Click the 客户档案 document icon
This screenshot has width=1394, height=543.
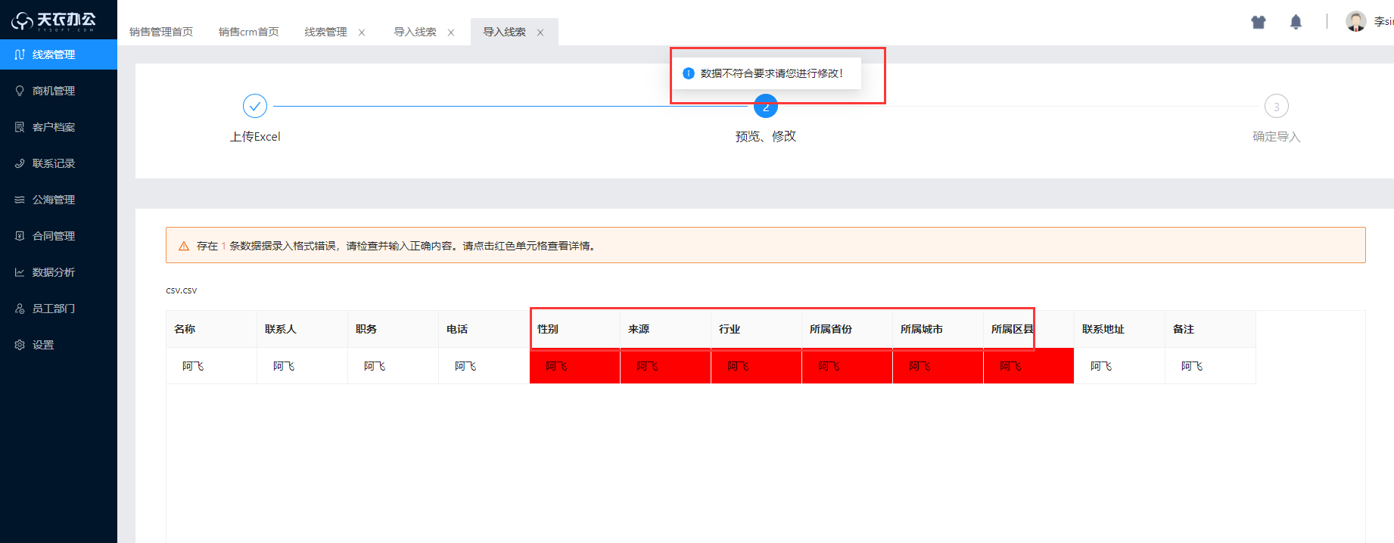[20, 127]
